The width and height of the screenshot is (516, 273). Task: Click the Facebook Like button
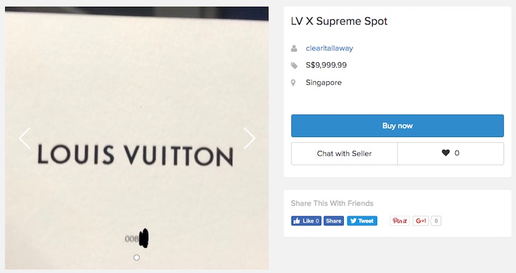[x=306, y=221]
